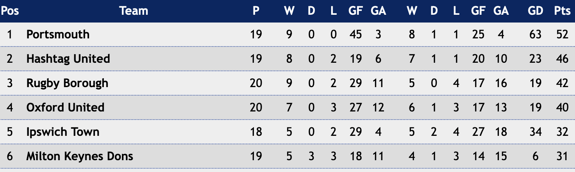This screenshot has width=575, height=172.
Task: Select Hashtag United in the table
Action: (x=68, y=59)
